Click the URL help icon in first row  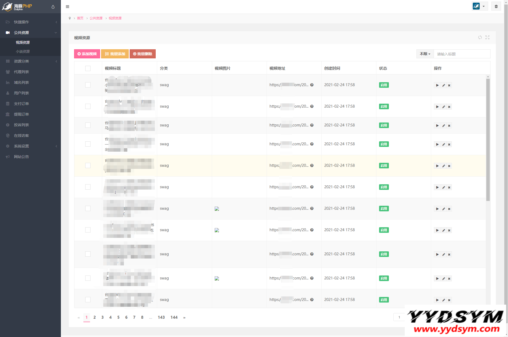pos(312,85)
